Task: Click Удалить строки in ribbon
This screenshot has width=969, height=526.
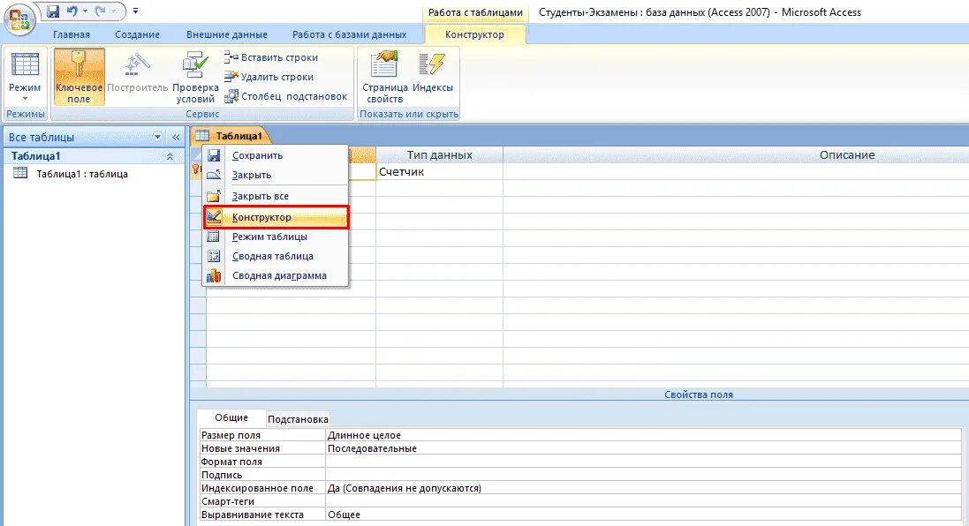Action: (269, 77)
